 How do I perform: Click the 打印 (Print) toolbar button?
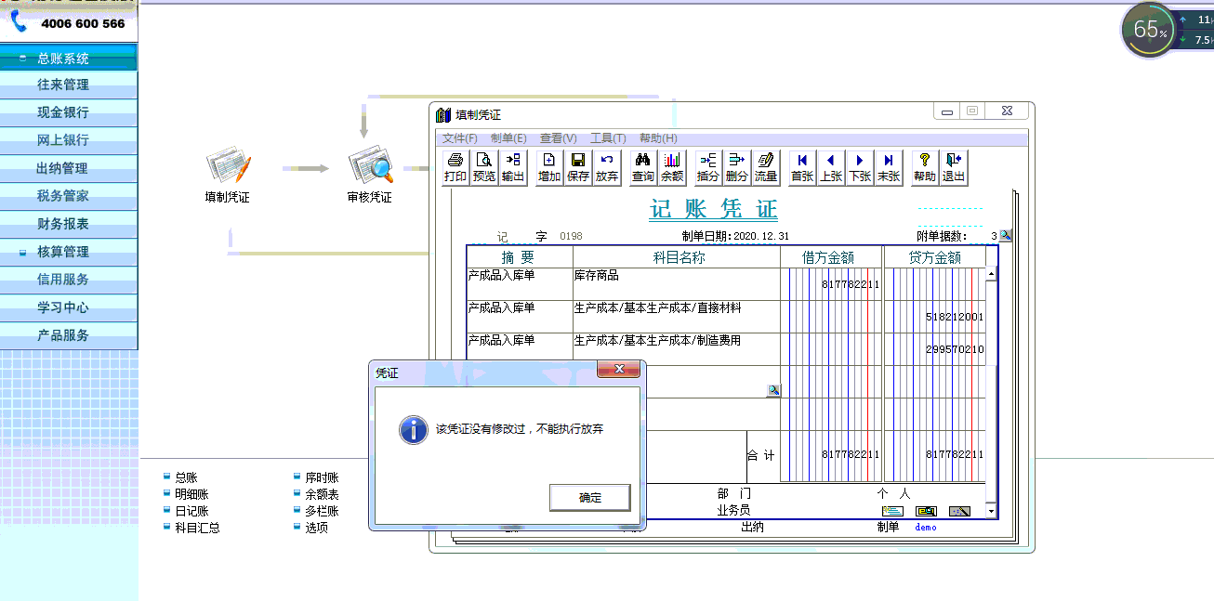click(455, 168)
